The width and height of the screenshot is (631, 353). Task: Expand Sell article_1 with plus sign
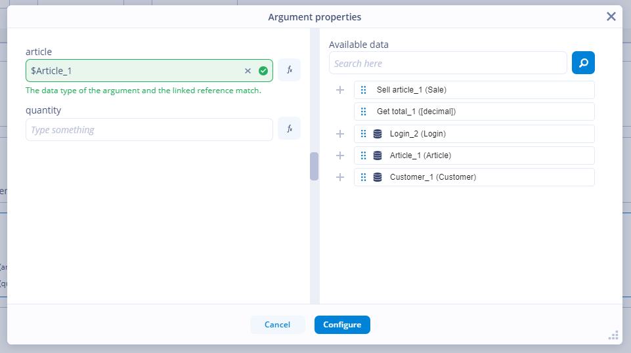(x=340, y=90)
